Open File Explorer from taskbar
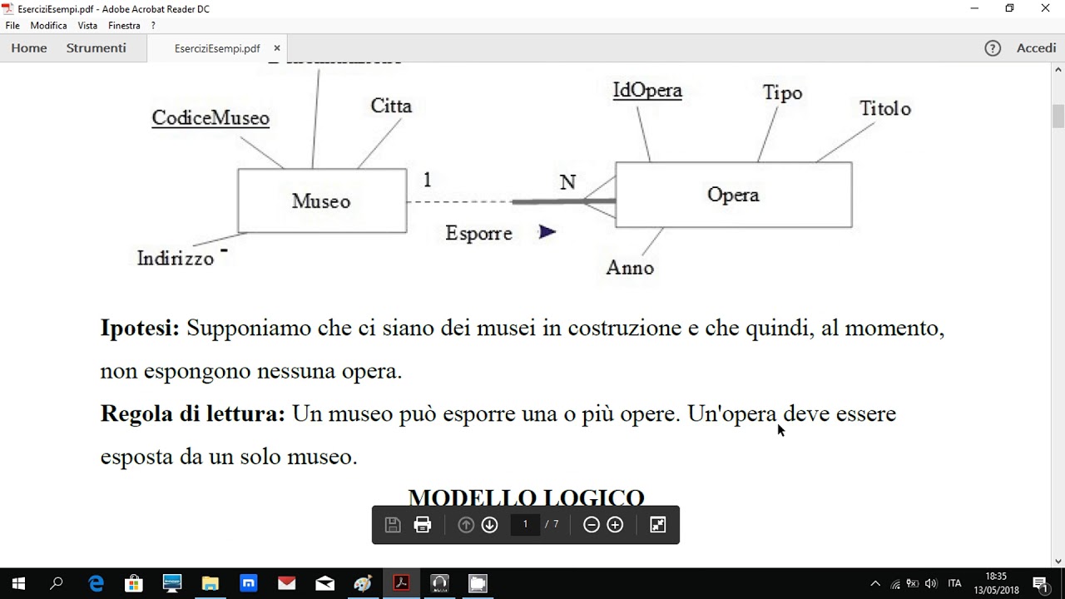The height and width of the screenshot is (599, 1065). [x=210, y=583]
